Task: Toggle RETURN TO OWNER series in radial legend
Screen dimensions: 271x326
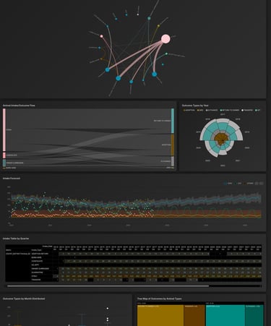Action: (230, 110)
